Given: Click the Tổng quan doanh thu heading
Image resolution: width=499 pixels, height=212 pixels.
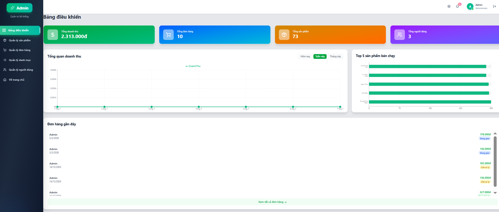Looking at the screenshot, I should tap(64, 56).
